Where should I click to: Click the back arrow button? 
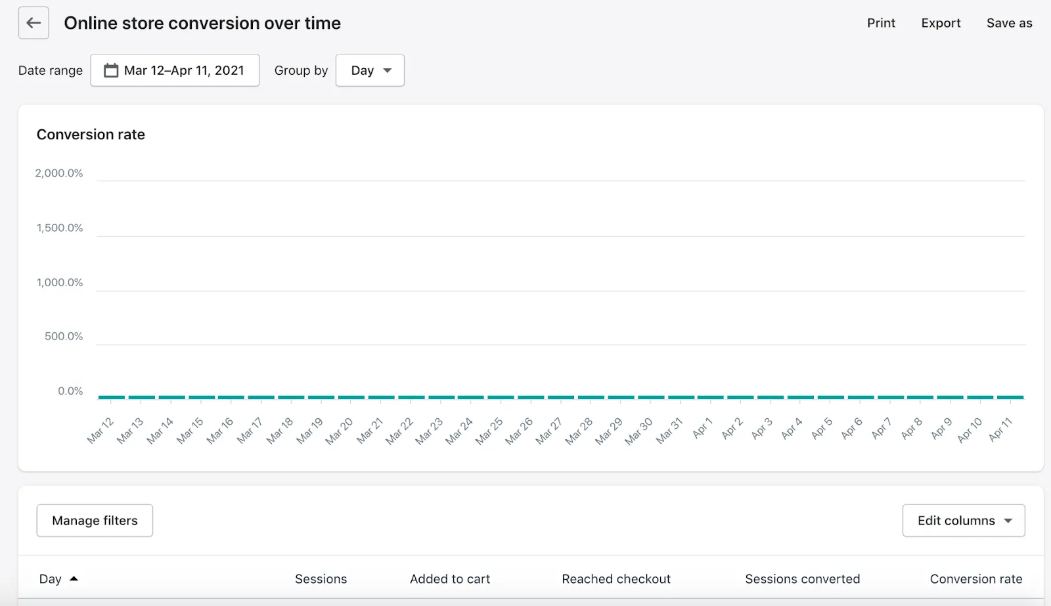(34, 23)
